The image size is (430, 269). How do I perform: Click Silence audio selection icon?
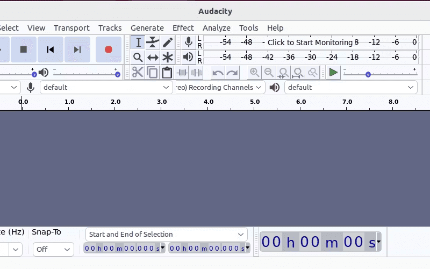(196, 73)
